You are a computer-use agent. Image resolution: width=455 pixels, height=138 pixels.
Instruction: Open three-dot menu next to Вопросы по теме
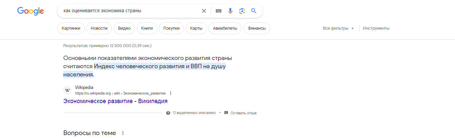[123, 133]
